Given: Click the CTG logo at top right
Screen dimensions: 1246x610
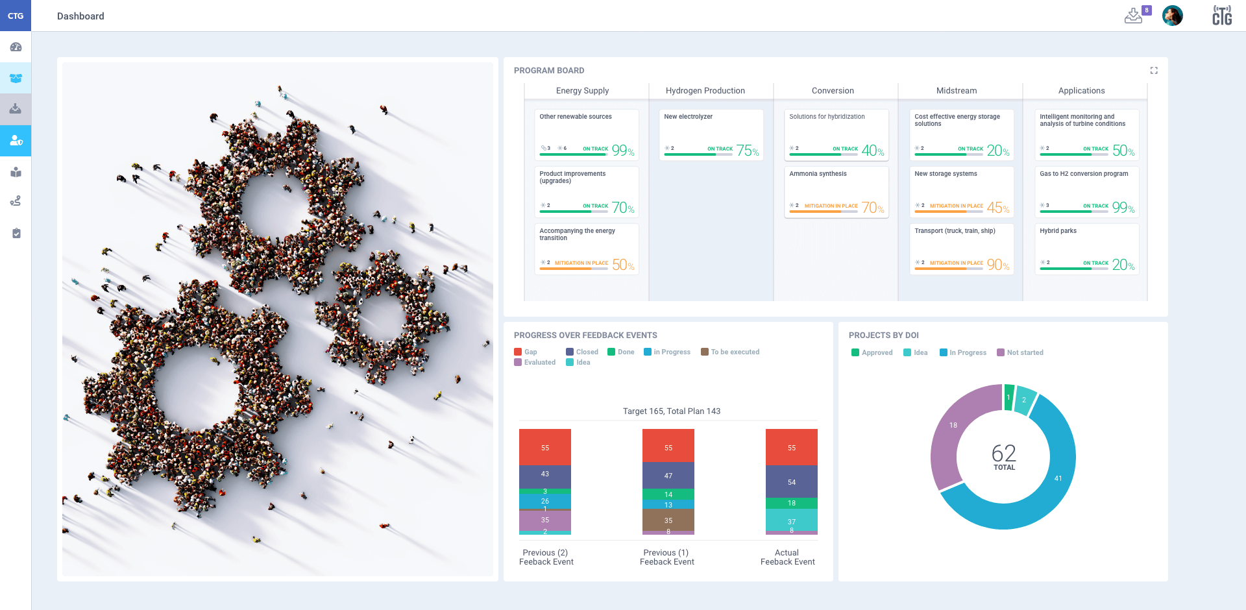Looking at the screenshot, I should [x=1222, y=15].
